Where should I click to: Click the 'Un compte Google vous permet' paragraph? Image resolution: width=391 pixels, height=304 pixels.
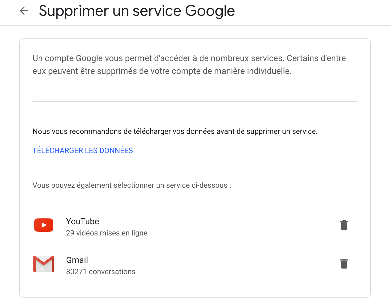pyautogui.click(x=189, y=65)
